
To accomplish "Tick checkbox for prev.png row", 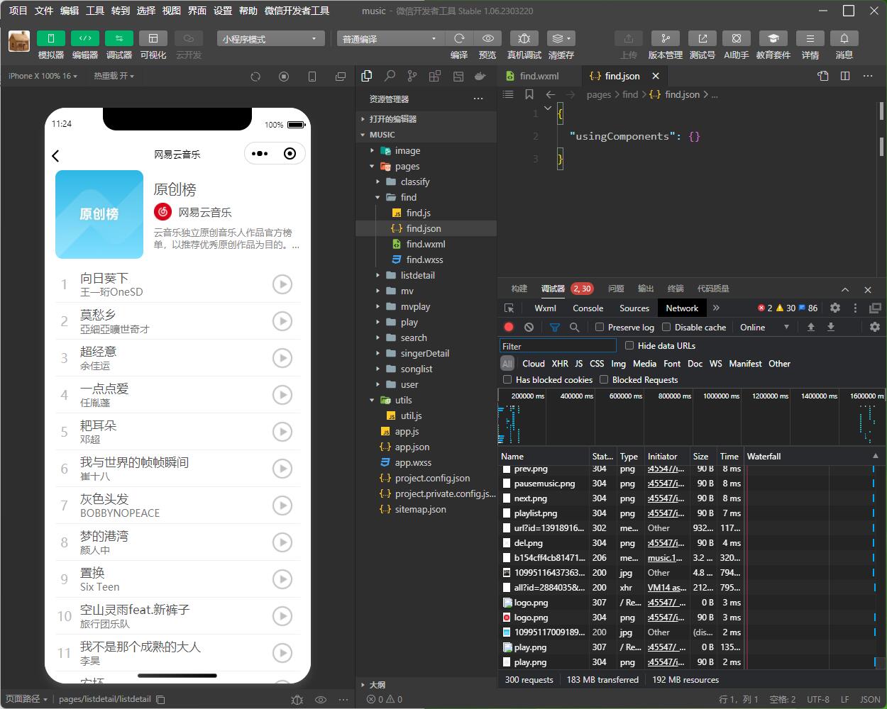I will coord(507,469).
